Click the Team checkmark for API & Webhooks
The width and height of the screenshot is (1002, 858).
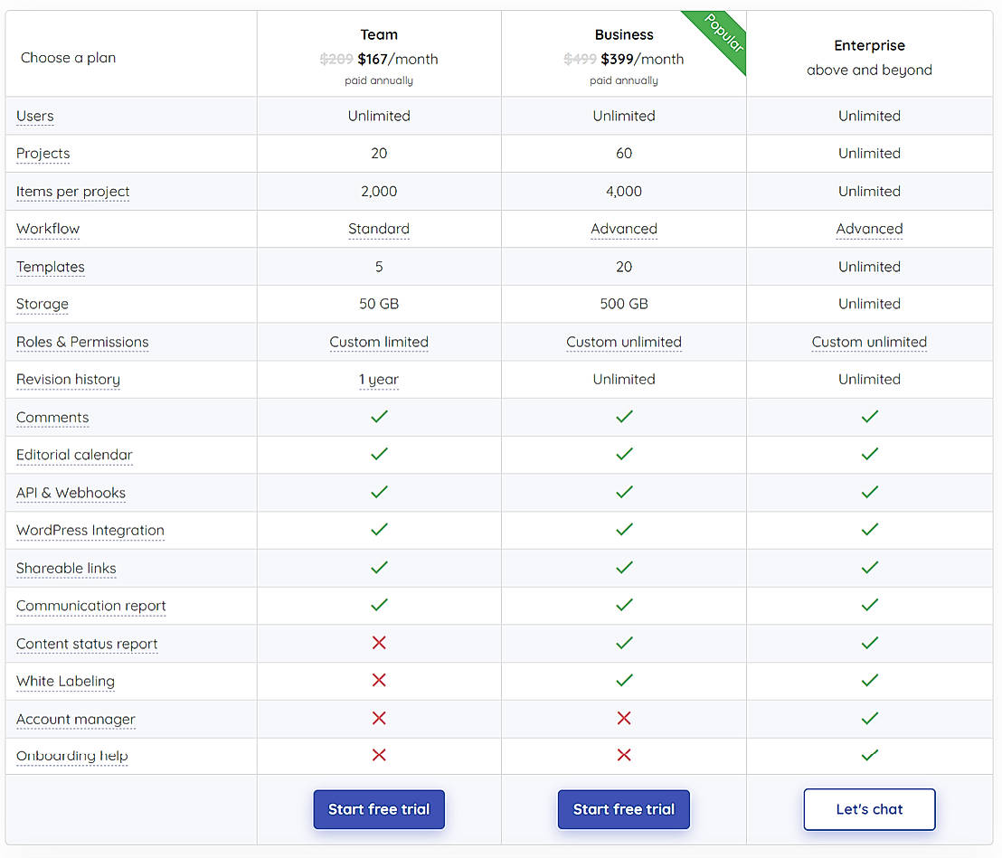tap(379, 492)
